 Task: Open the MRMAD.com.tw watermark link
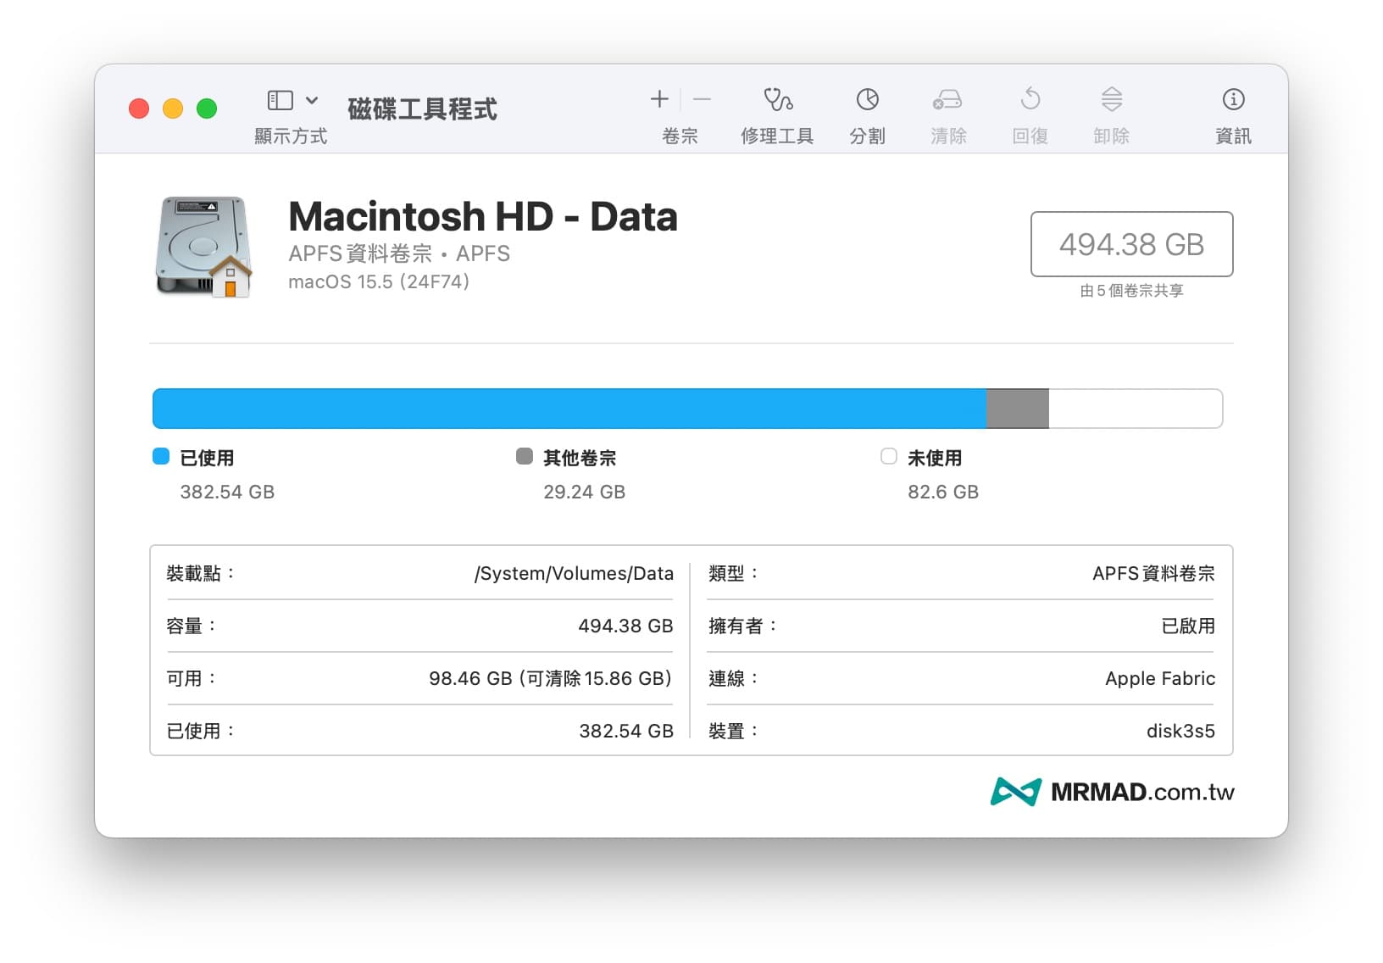pos(1113,792)
